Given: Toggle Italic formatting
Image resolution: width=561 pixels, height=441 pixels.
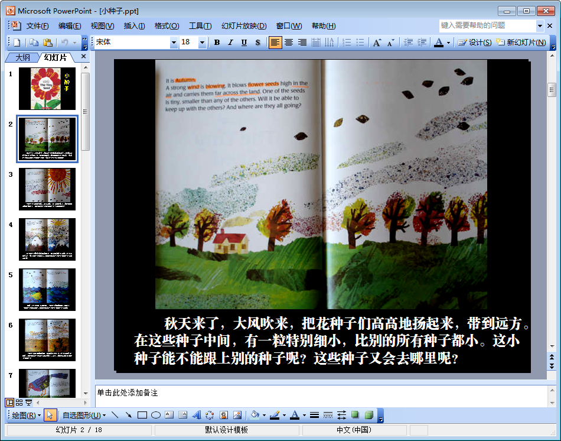Looking at the screenshot, I should click(x=230, y=43).
